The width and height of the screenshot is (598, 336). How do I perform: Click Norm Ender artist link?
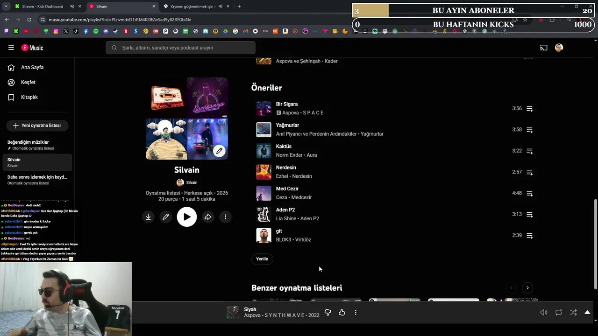tap(290, 155)
